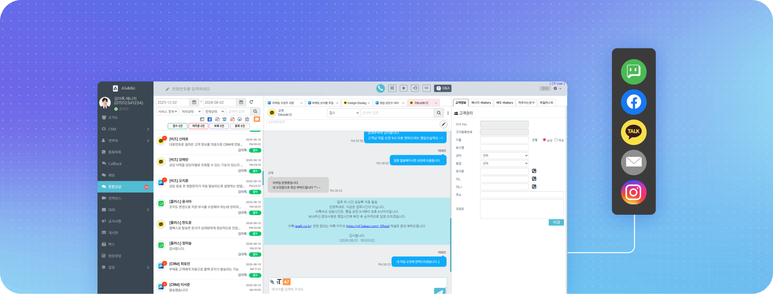Image resolution: width=773 pixels, height=294 pixels.
Task: Open the 등급 선택 dropdown in customer form
Action: [x=504, y=163]
